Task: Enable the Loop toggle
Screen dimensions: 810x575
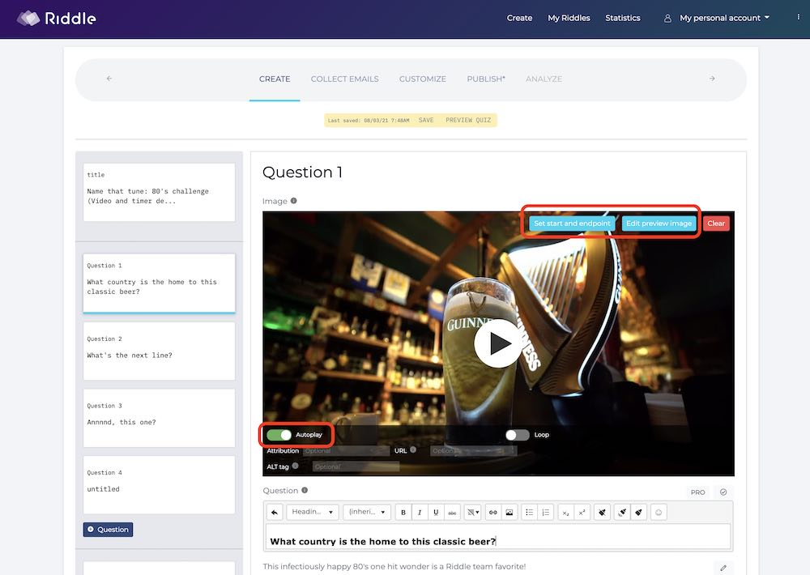Action: pos(517,435)
